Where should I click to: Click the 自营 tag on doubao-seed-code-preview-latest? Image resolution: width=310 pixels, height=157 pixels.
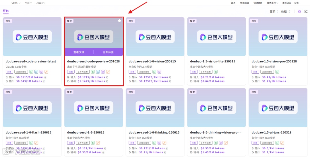9,72
